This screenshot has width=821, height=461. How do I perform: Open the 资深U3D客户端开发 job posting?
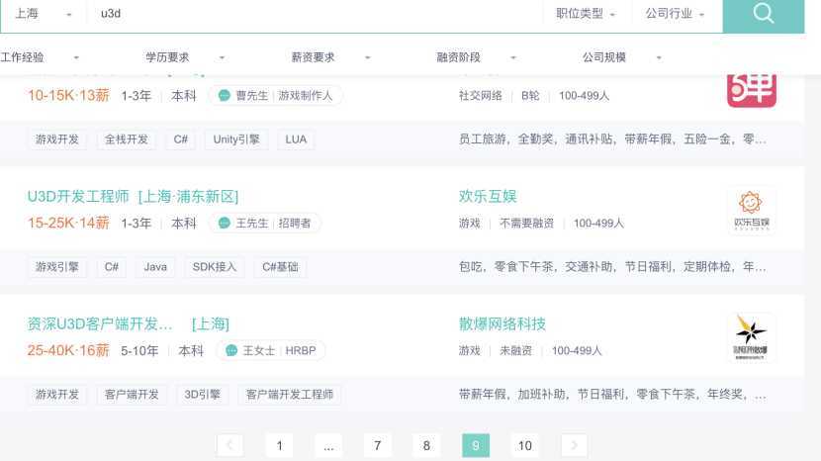coord(100,323)
